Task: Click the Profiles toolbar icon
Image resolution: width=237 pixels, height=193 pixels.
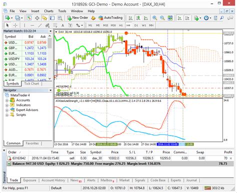Action: pos(17,18)
